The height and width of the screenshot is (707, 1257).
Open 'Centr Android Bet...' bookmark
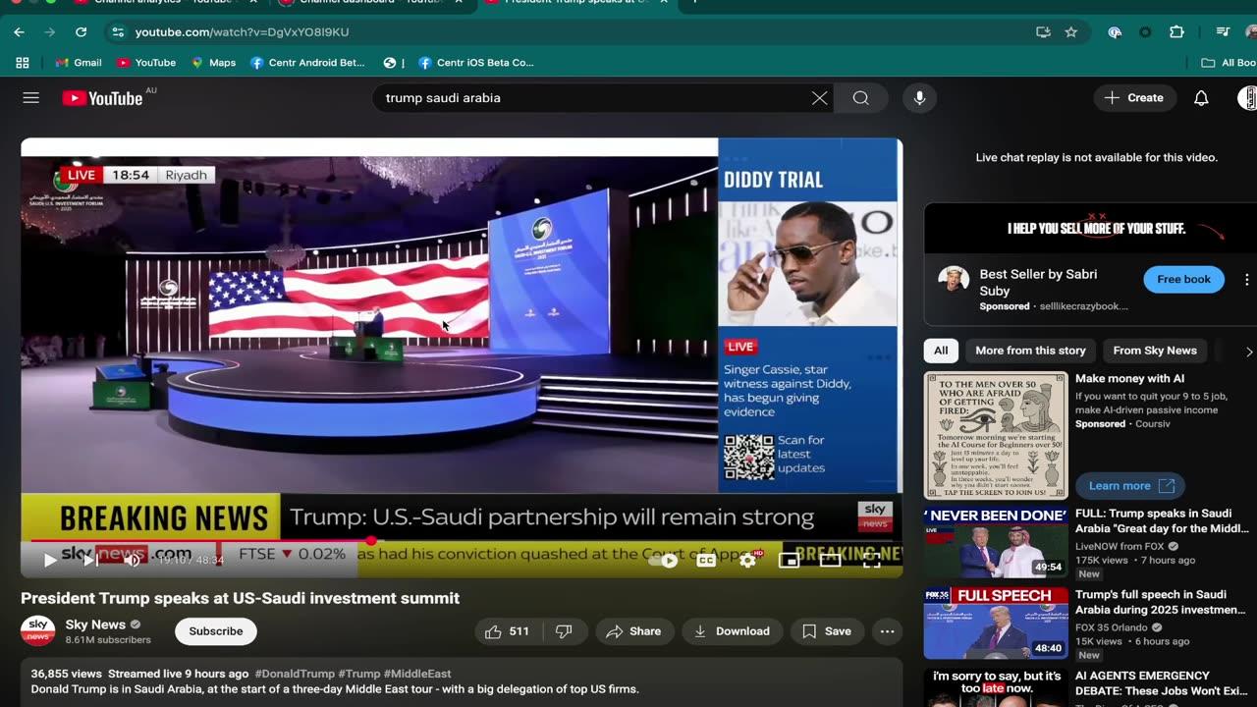click(x=307, y=63)
